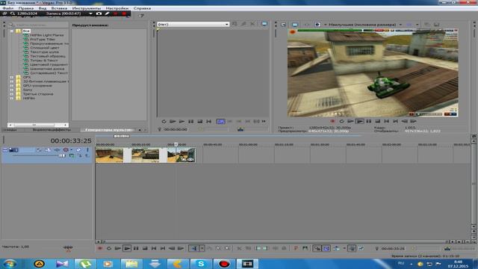Click timeline timecode display 00:00:33:25
The image size is (478, 269).
coord(71,140)
